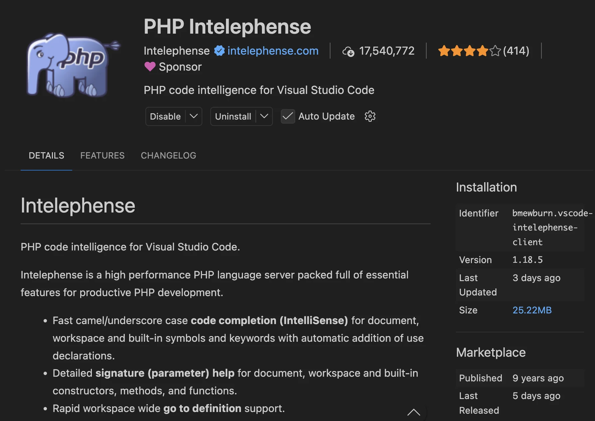This screenshot has width=595, height=421.
Task: Click the version value 1.18.5
Action: point(527,260)
